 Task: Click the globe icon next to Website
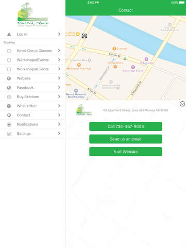[x=9, y=79]
